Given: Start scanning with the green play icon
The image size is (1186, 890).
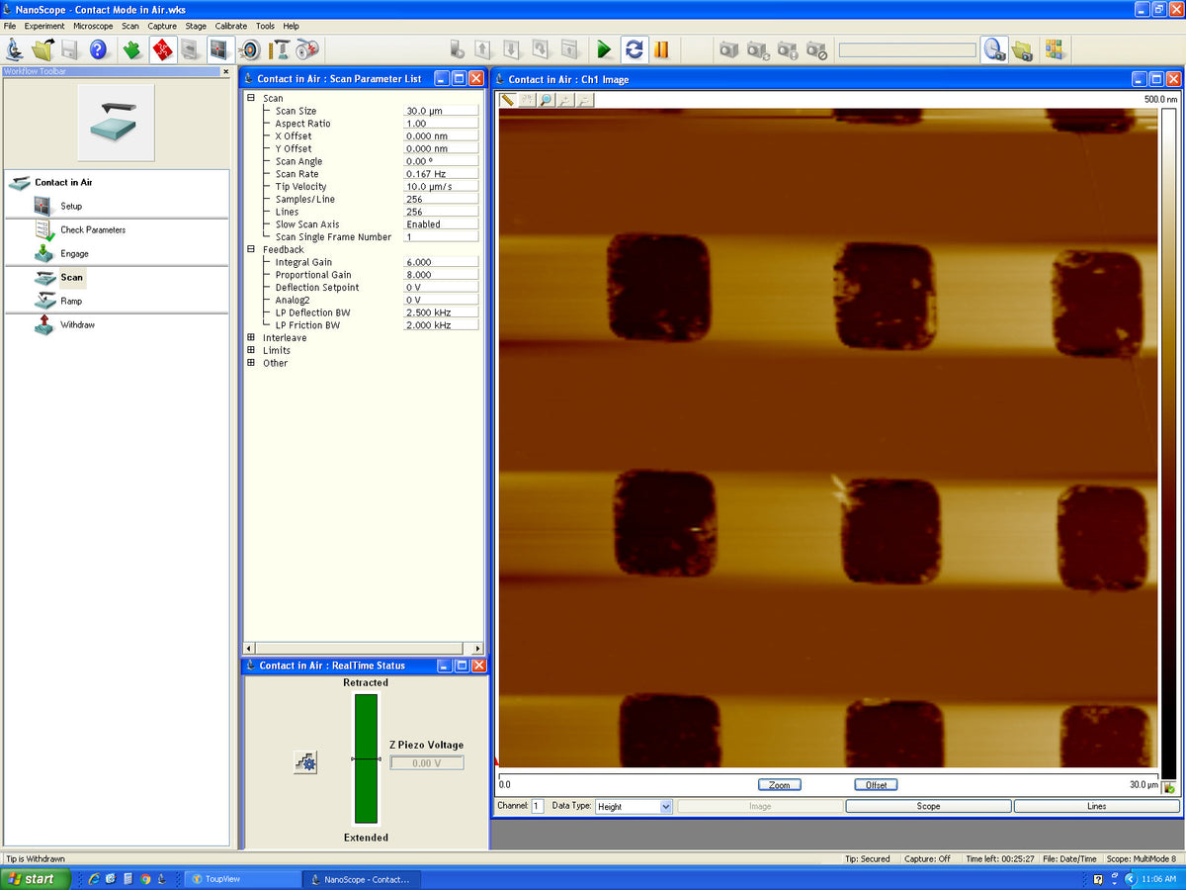Looking at the screenshot, I should [x=605, y=49].
